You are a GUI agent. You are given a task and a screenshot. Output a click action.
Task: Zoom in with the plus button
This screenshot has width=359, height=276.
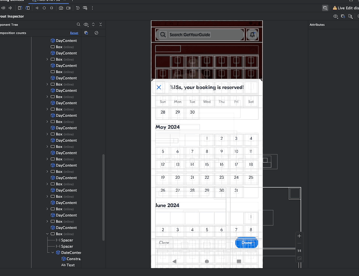pos(299,236)
